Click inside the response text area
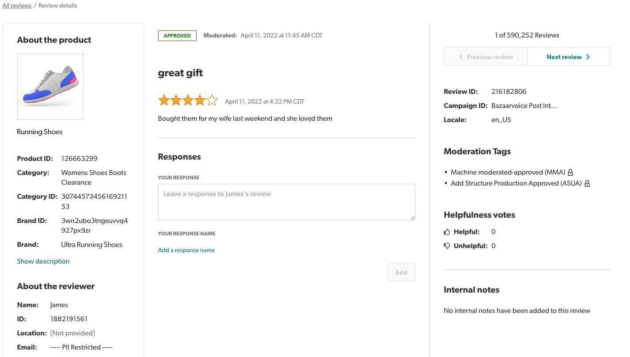This screenshot has height=357, width=630. 286,201
